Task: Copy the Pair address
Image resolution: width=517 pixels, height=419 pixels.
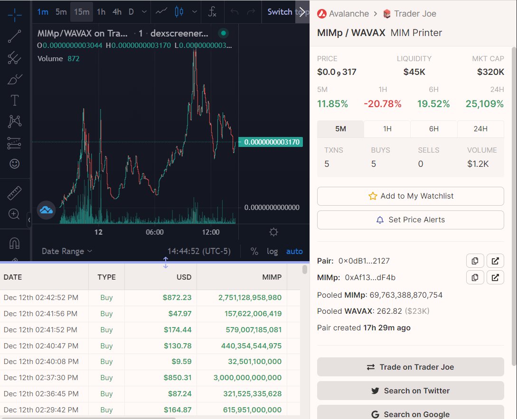Action: click(475, 261)
